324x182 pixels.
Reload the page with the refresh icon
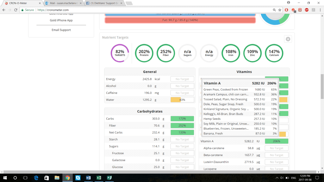[16, 10]
